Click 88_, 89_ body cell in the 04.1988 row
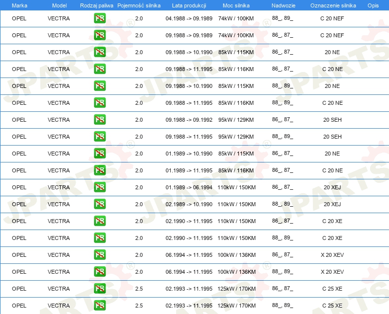 [283, 18]
